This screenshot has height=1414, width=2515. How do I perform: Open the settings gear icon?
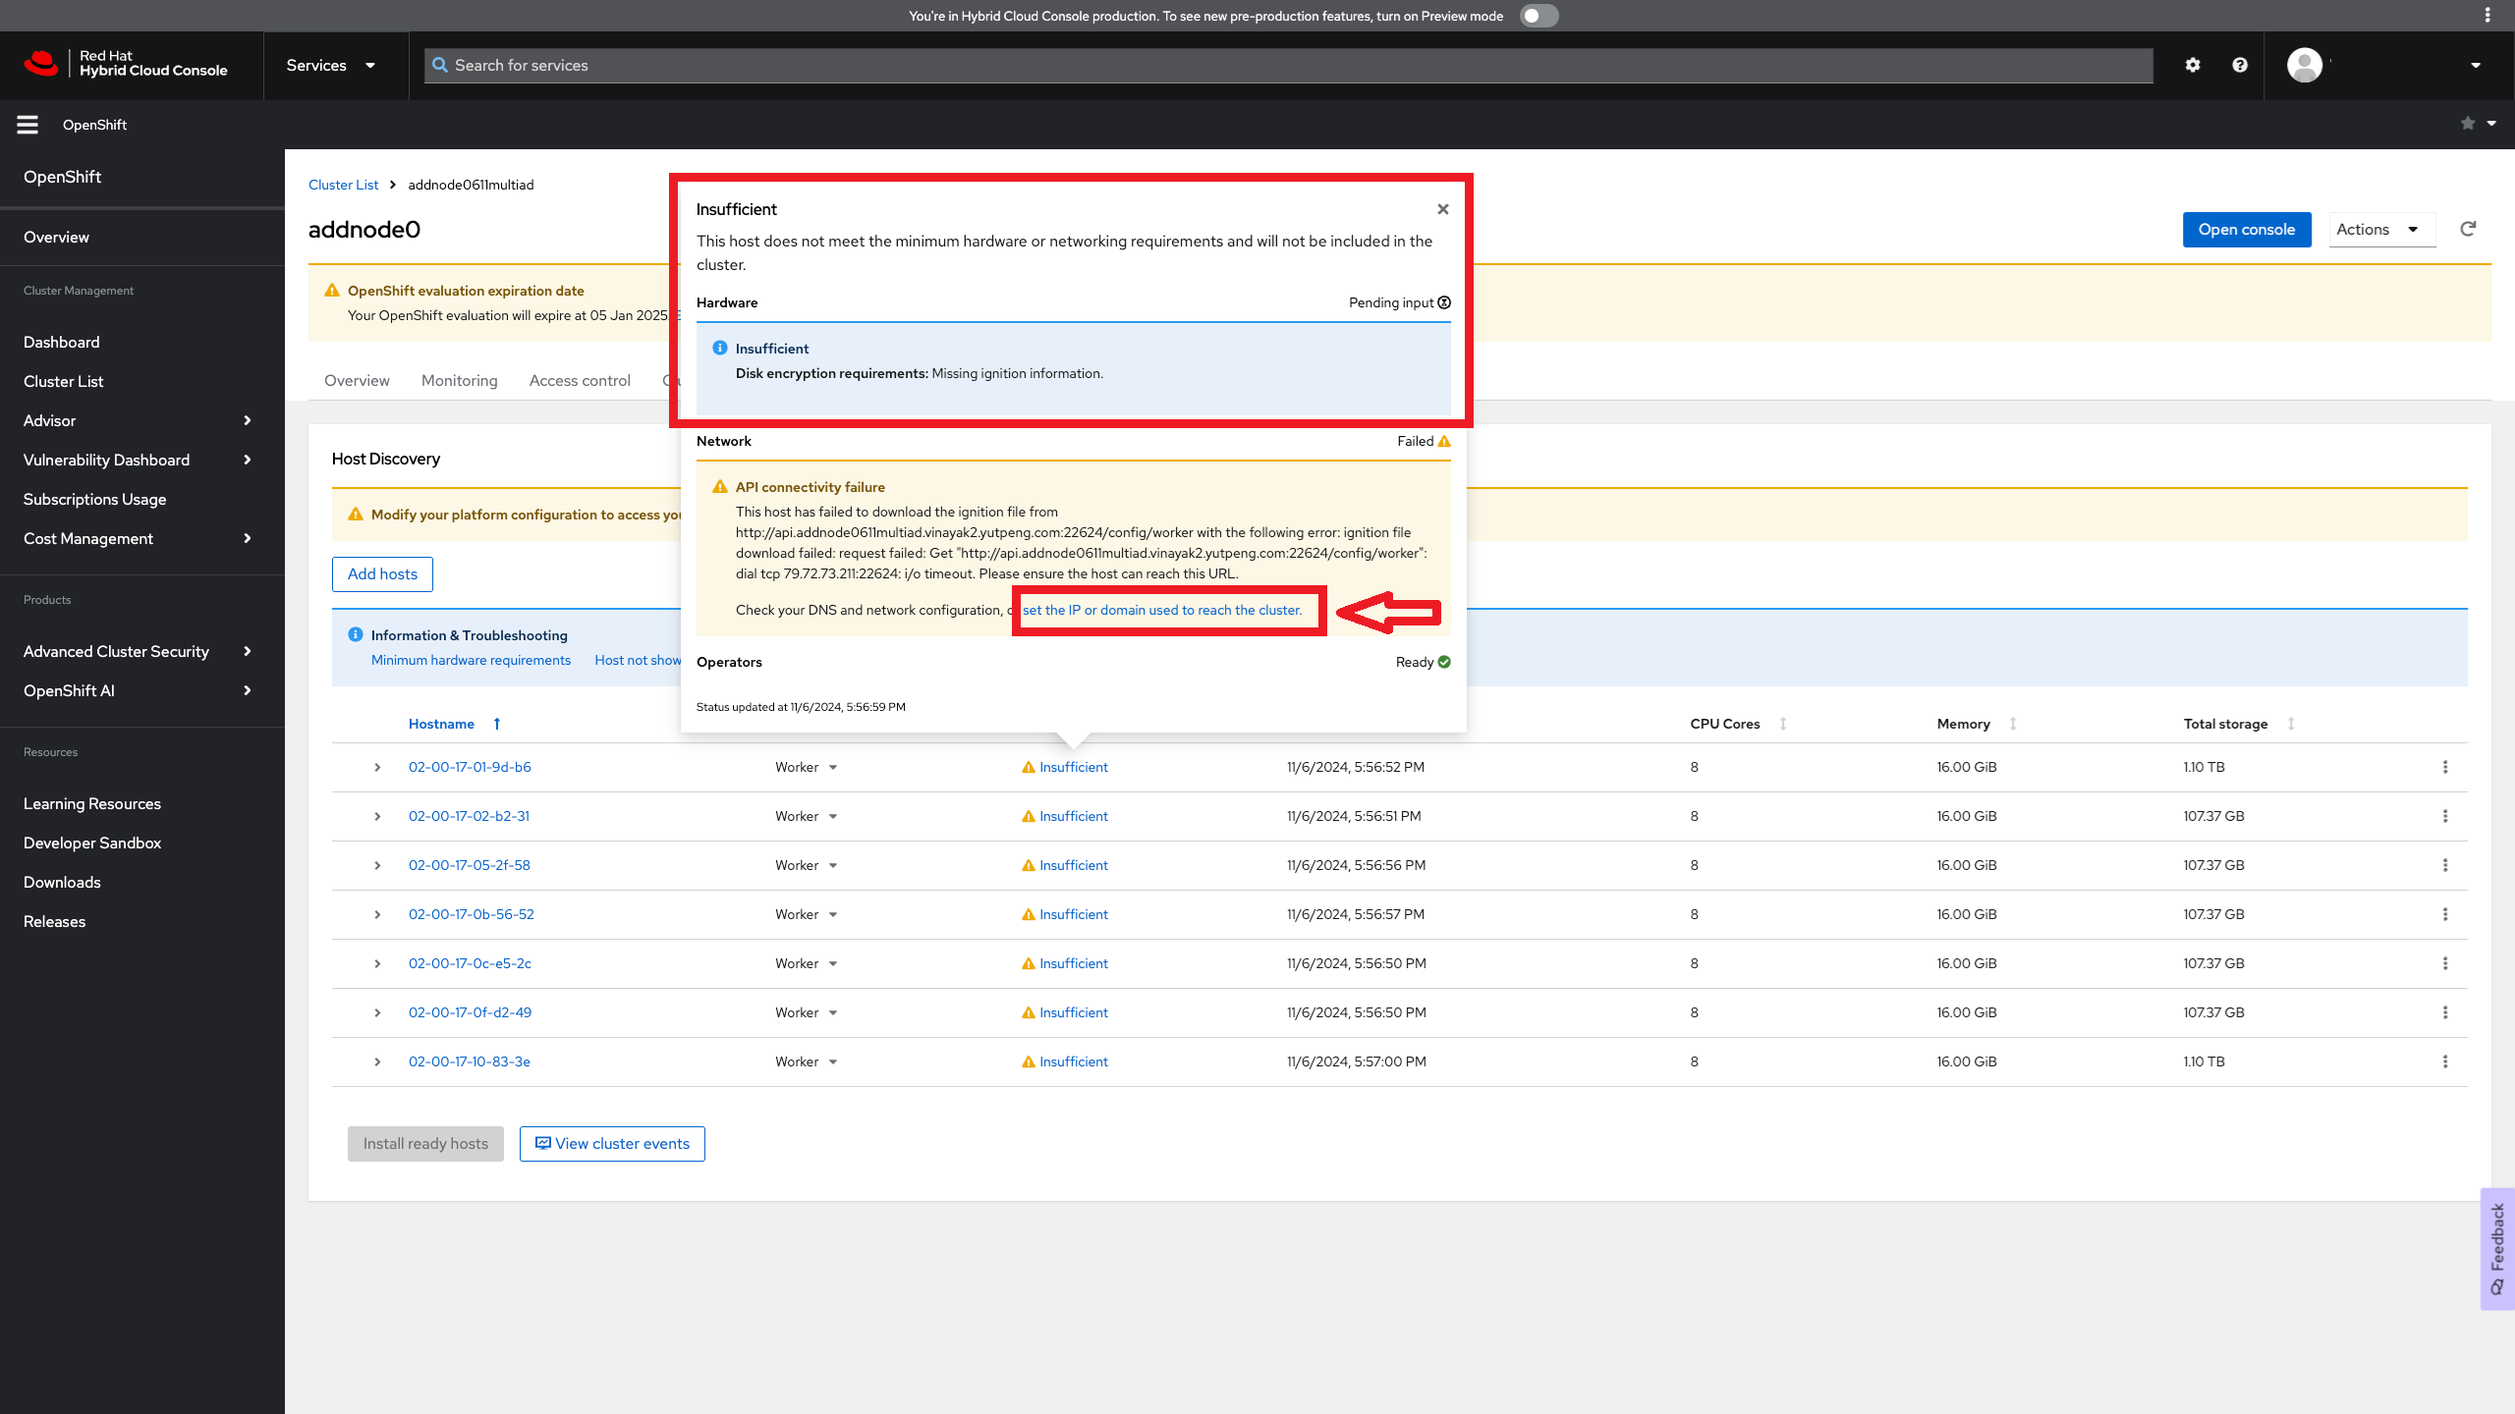coord(2193,65)
